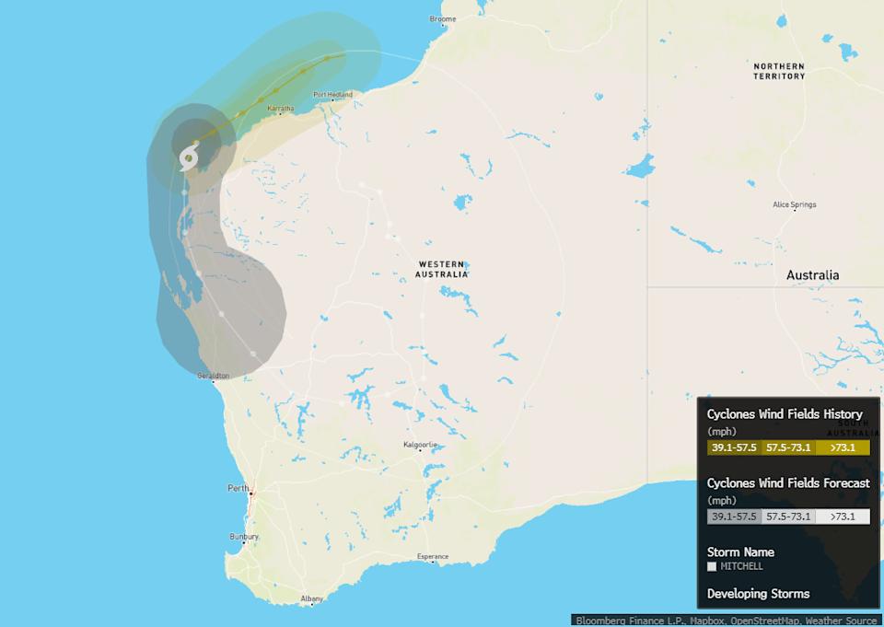Toggle the 39.1-57.5 forecast wind band
This screenshot has width=884, height=627.
click(732, 517)
